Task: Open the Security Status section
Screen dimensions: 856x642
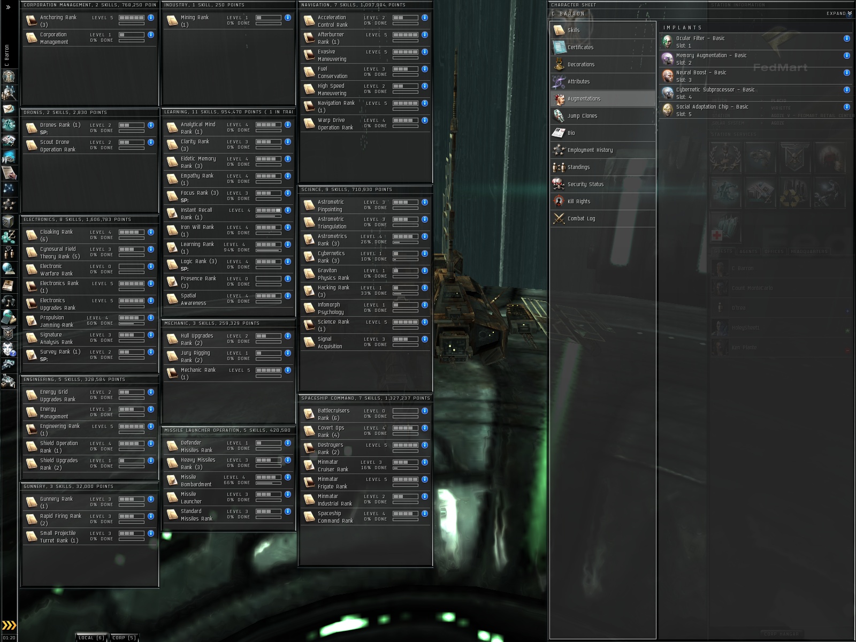Action: (603, 185)
